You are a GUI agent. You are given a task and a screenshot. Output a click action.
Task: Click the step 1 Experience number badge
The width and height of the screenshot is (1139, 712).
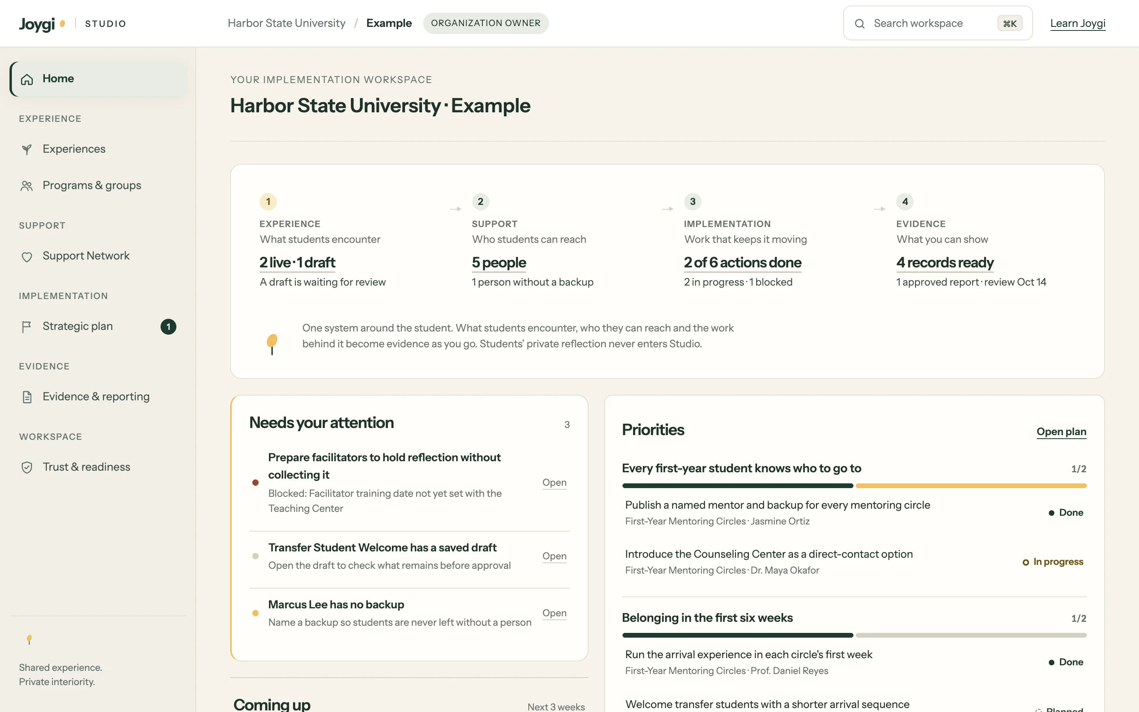(x=268, y=202)
